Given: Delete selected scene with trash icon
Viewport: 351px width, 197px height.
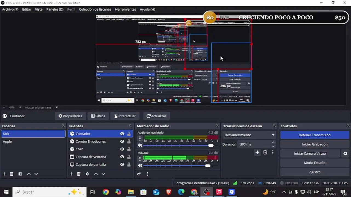Looking at the screenshot, I should (x=12, y=174).
